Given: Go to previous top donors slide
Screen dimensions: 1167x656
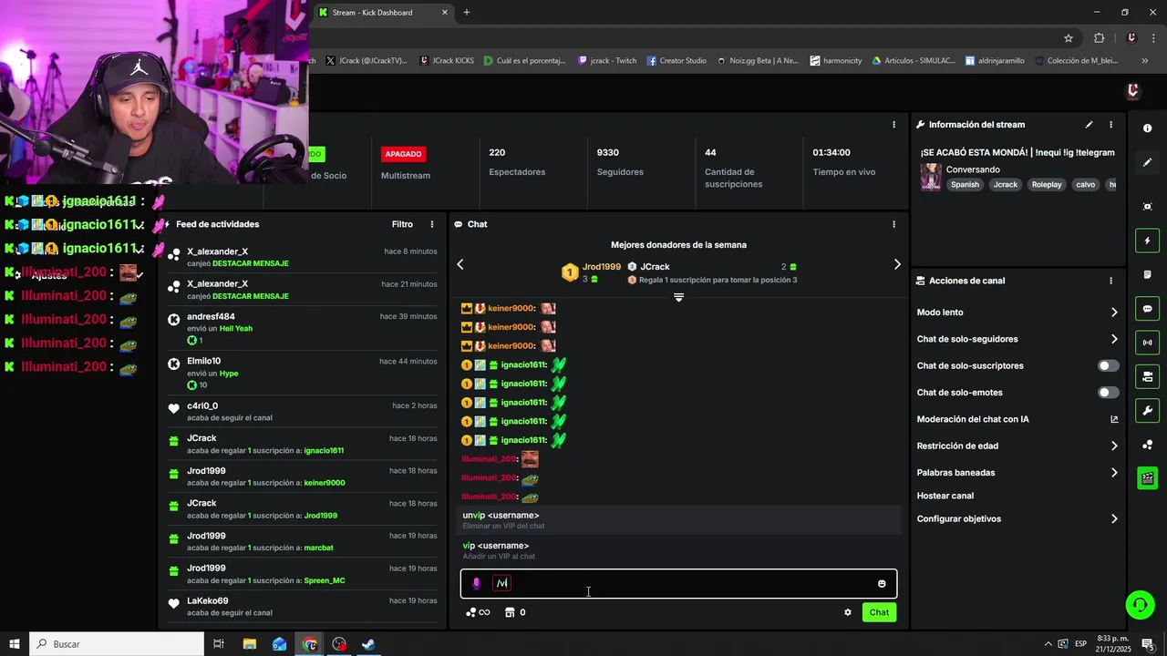Looking at the screenshot, I should (x=460, y=264).
